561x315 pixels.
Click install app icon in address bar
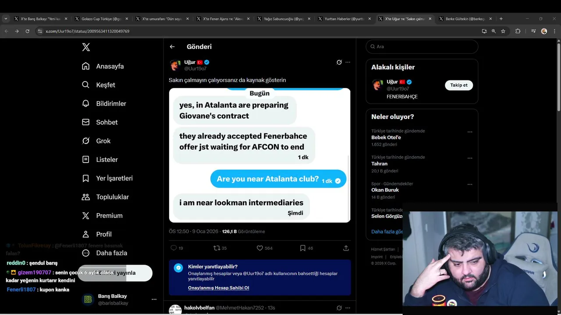pyautogui.click(x=484, y=31)
